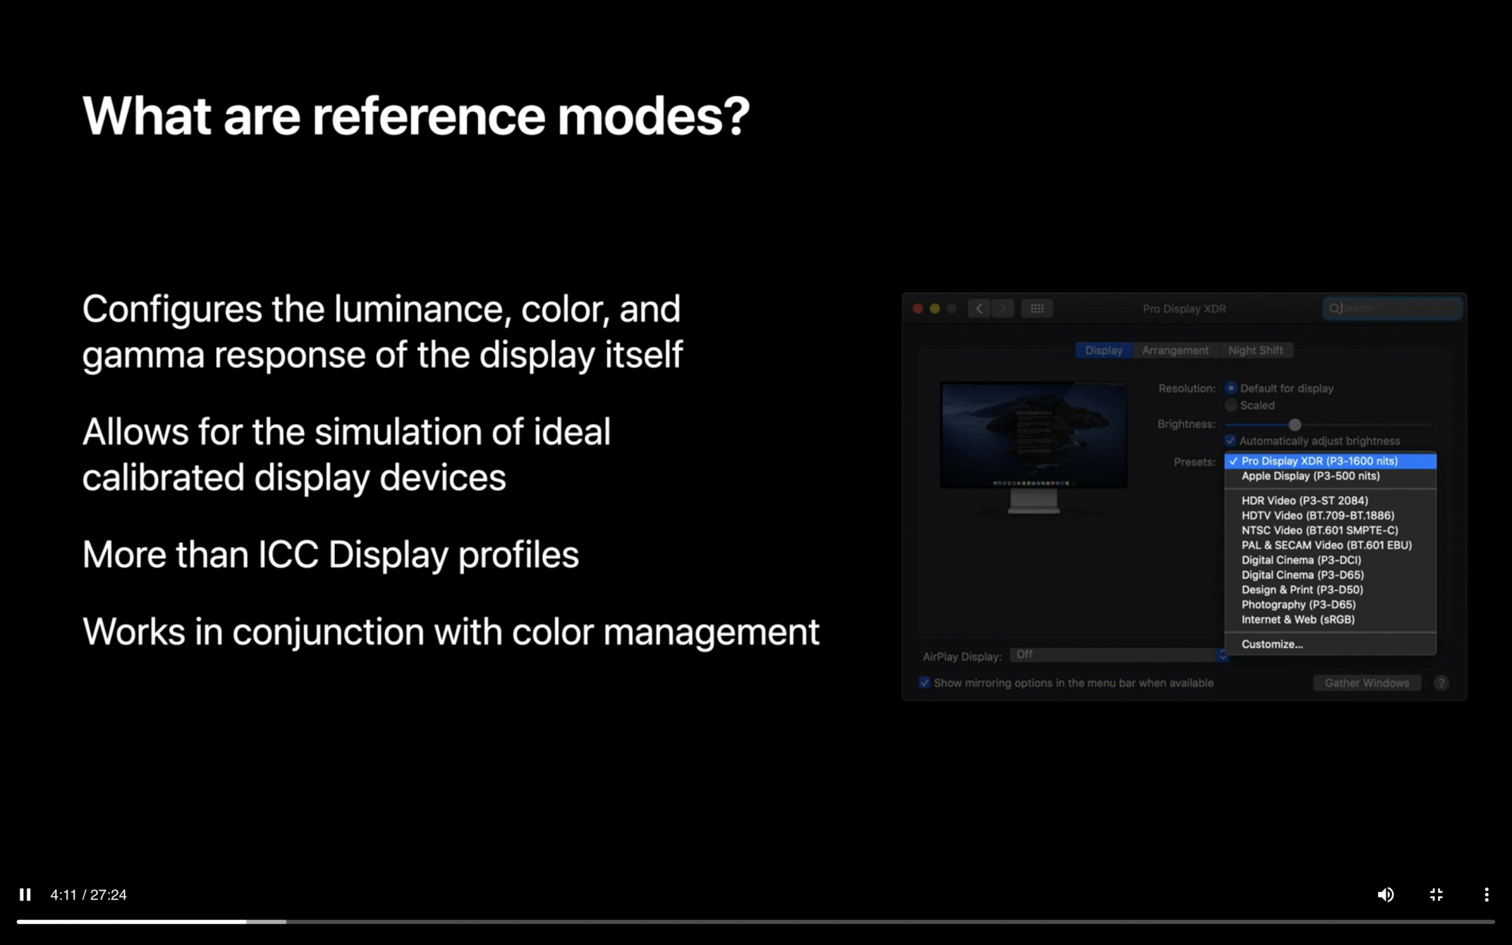Open the AirPlay Display dropdown
The height and width of the screenshot is (945, 1512).
click(x=1119, y=655)
